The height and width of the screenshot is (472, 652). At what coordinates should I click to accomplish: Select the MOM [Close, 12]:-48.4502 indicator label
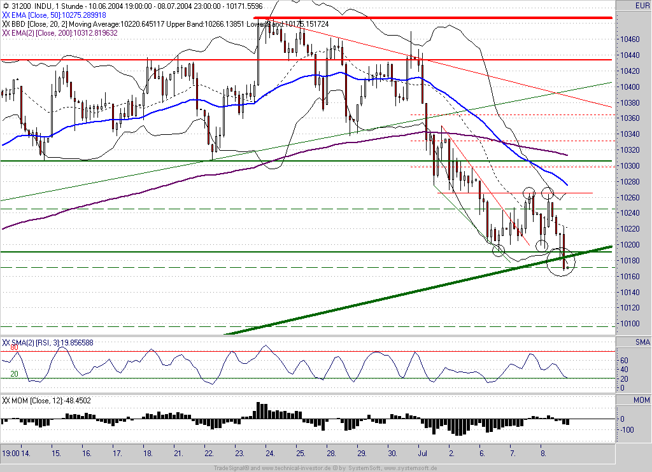(x=51, y=401)
